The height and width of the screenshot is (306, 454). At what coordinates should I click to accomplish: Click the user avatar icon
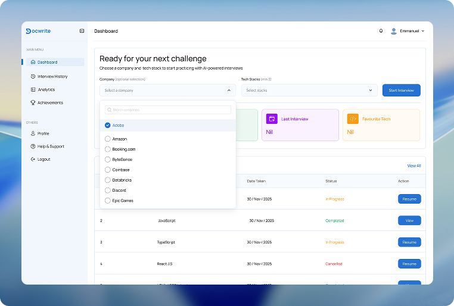(x=393, y=31)
